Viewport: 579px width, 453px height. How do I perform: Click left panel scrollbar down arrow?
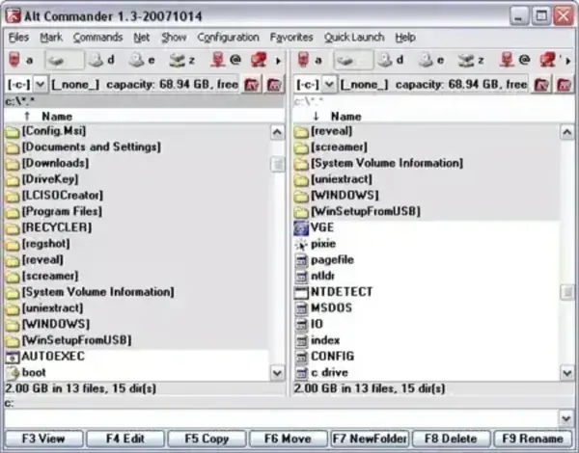tap(277, 373)
